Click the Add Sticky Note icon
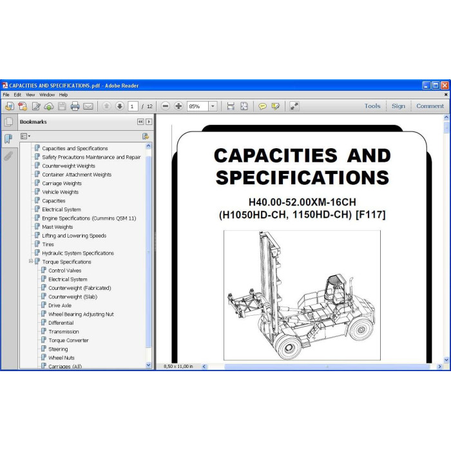Screen dimensions: 451x451 pos(262,106)
